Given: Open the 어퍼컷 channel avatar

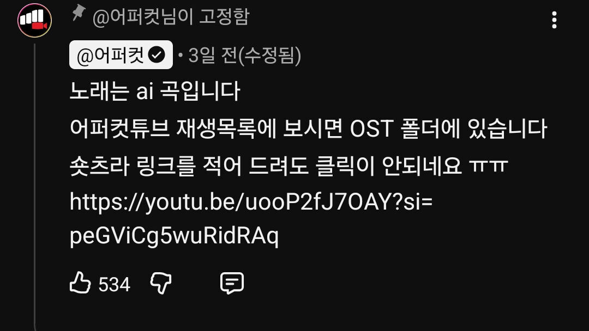Looking at the screenshot, I should click(x=34, y=20).
